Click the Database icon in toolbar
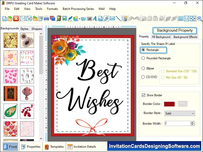This screenshot has width=203, height=152. 125,18
